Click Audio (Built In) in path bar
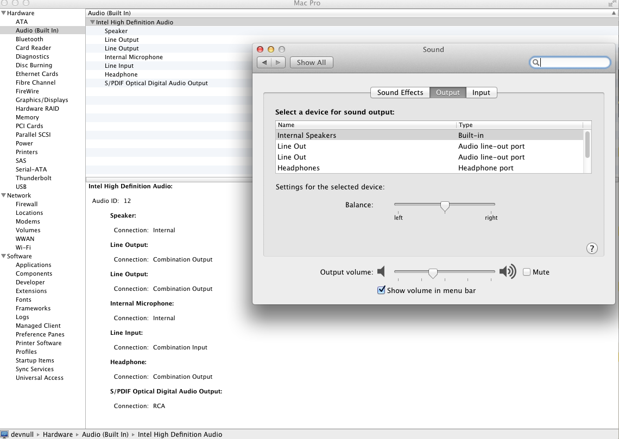 [105, 434]
